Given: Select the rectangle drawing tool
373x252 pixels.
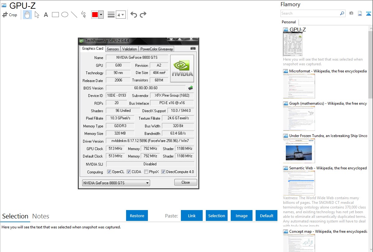Looking at the screenshot, I should point(55,15).
